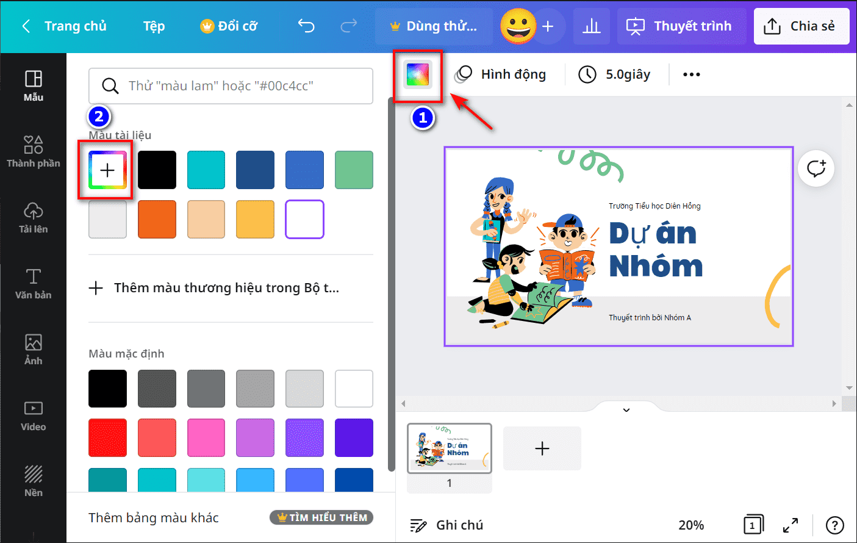Image resolution: width=857 pixels, height=543 pixels.
Task: Click the undo arrow icon
Action: point(306,26)
